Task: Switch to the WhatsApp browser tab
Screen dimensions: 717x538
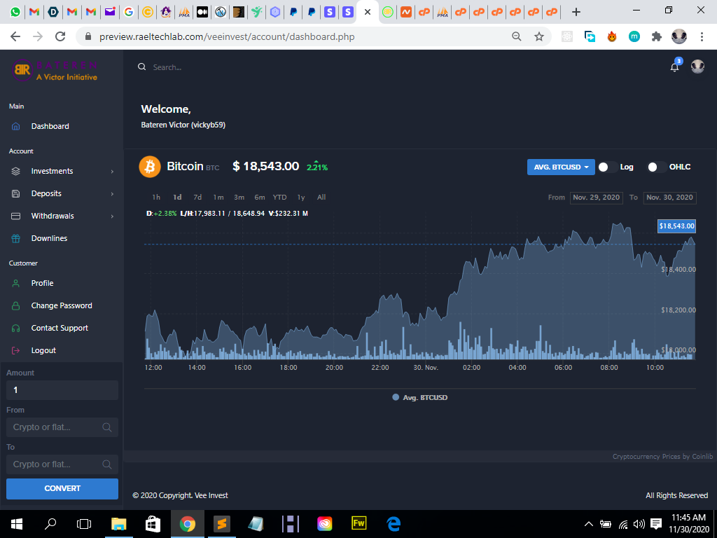Action: click(x=15, y=12)
